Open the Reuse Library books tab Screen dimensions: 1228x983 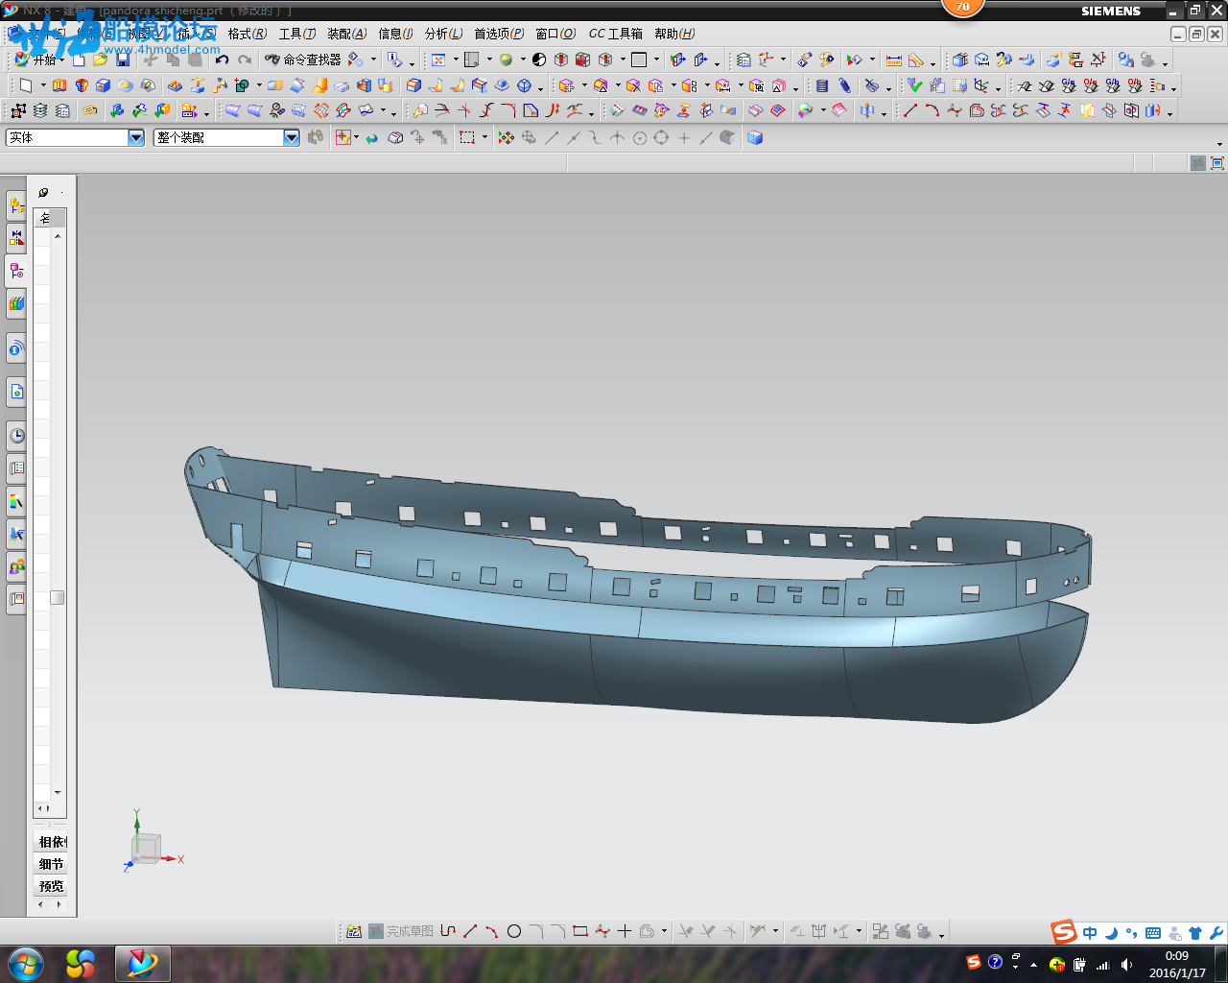point(16,303)
